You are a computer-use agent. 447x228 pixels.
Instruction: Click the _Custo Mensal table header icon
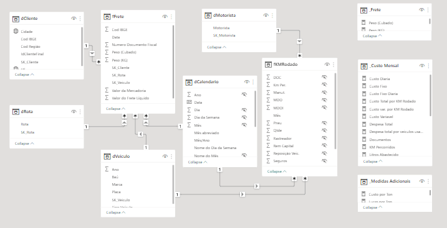pos(364,66)
